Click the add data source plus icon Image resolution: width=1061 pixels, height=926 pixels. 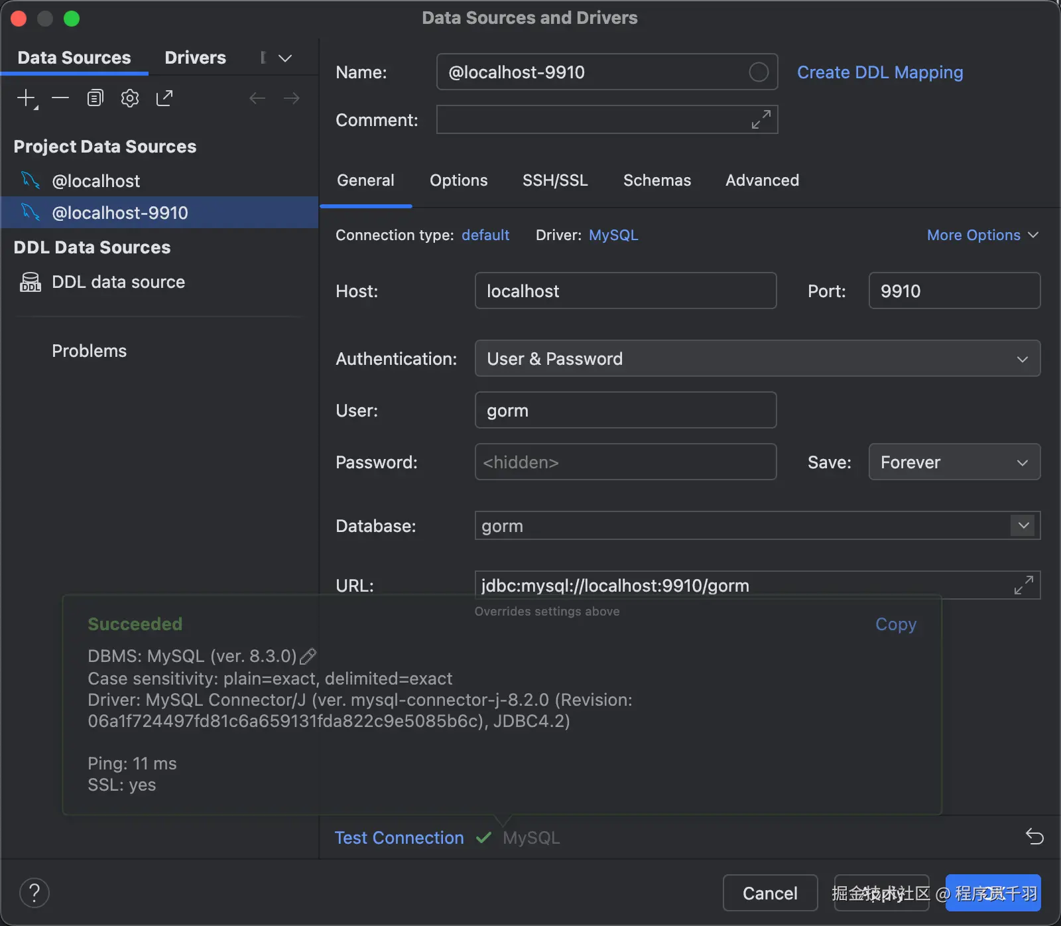coord(26,99)
